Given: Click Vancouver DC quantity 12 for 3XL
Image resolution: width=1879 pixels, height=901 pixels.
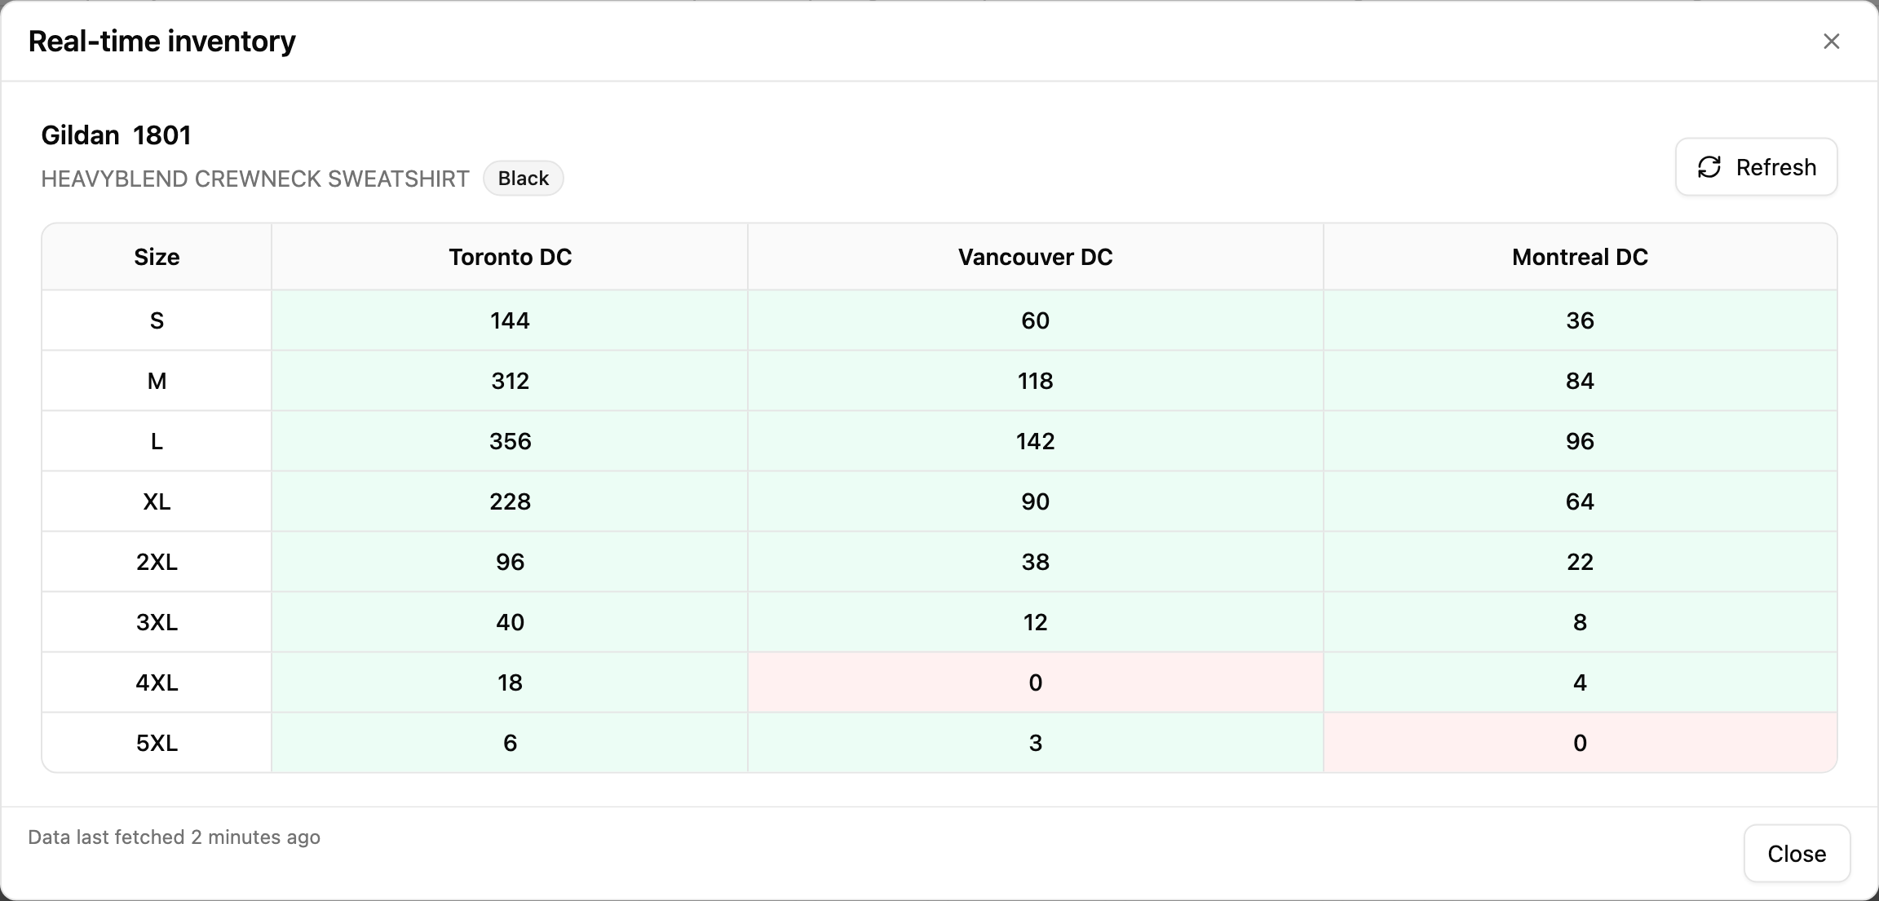Looking at the screenshot, I should (x=1035, y=622).
